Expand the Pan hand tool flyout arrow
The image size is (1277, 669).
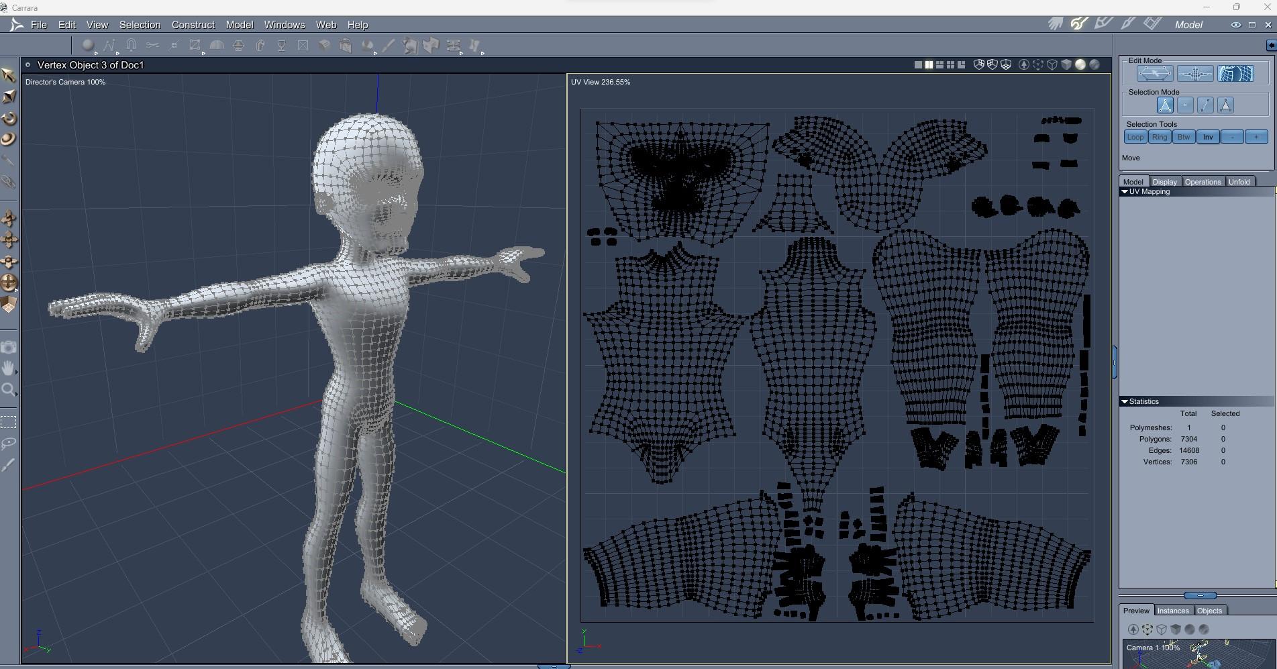[16, 371]
